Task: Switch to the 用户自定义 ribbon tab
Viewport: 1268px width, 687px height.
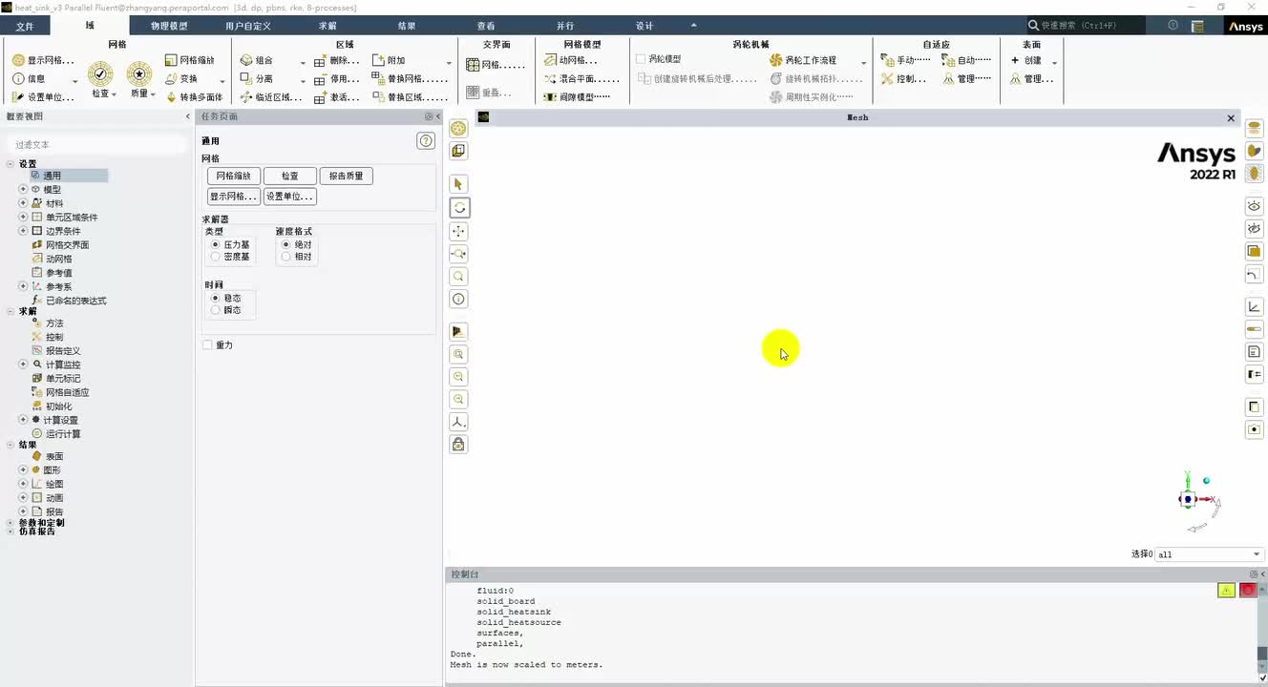Action: 248,26
